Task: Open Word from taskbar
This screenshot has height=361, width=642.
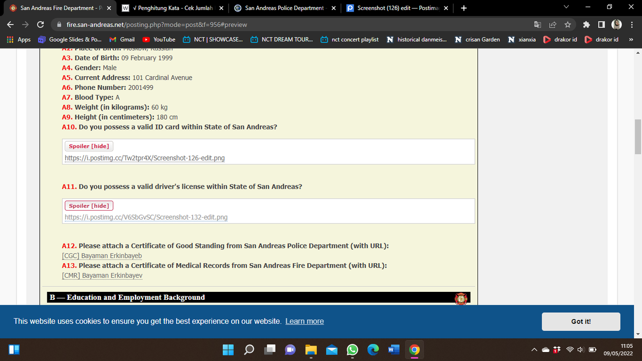Action: 394,349
